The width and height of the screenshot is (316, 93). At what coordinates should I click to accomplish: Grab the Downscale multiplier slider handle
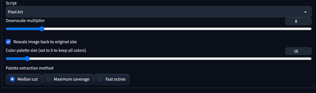tap(42, 29)
